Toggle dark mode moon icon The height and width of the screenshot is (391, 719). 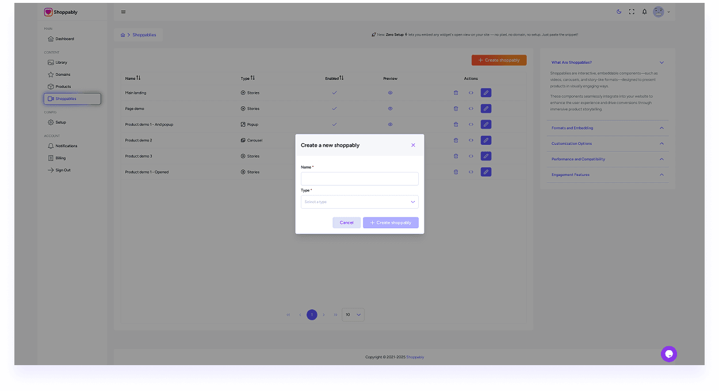tap(619, 11)
